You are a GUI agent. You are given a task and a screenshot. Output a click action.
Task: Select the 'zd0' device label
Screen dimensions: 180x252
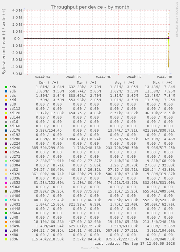pos(13,104)
